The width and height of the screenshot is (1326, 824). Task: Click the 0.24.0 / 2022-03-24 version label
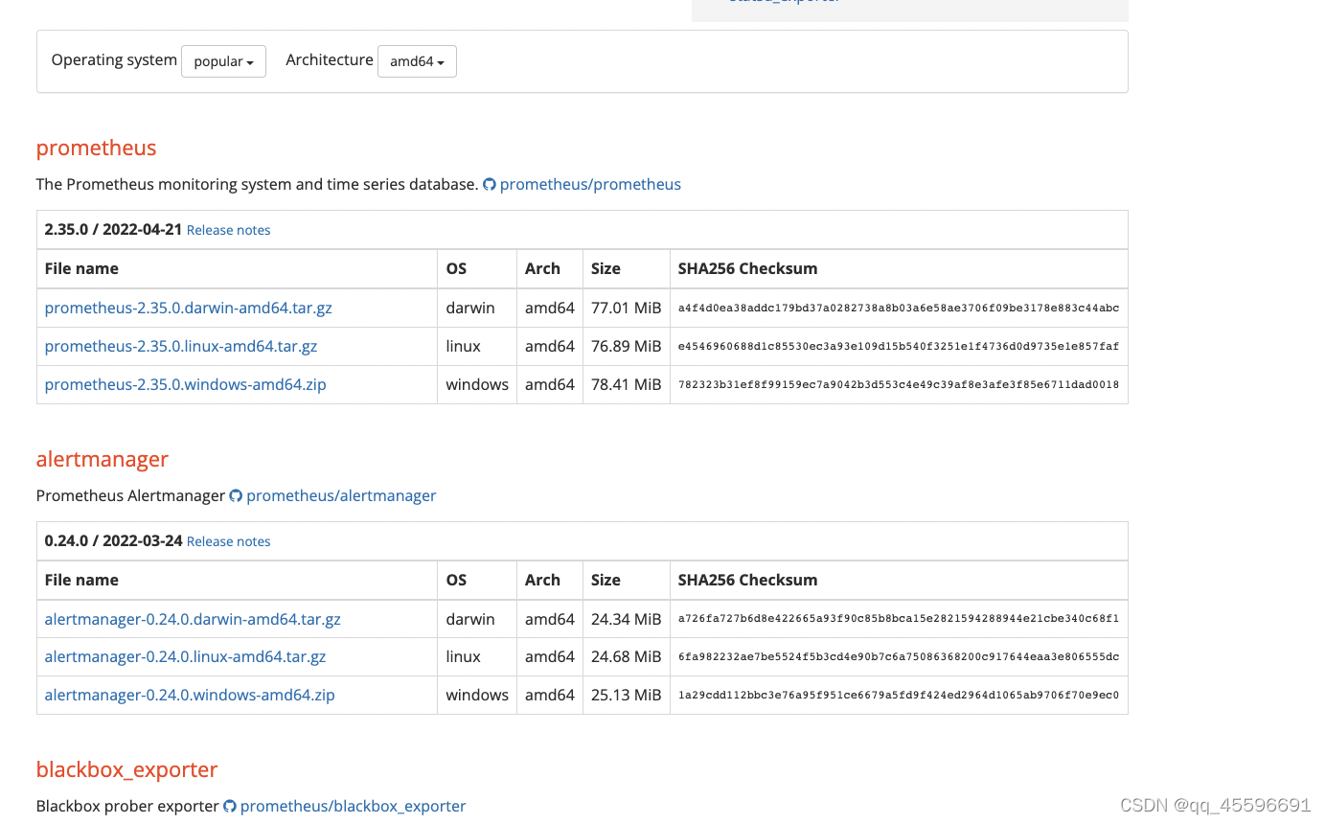pos(113,540)
